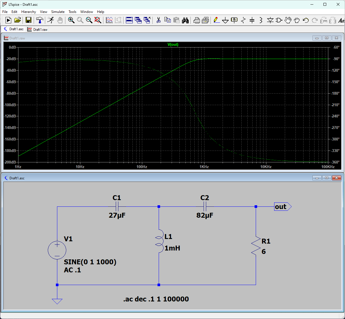Save the schematic with the floppy icon

(29, 20)
